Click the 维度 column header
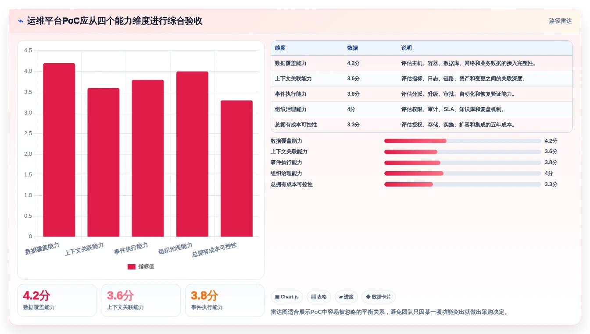Viewport: 590px width, 334px height. [280, 48]
